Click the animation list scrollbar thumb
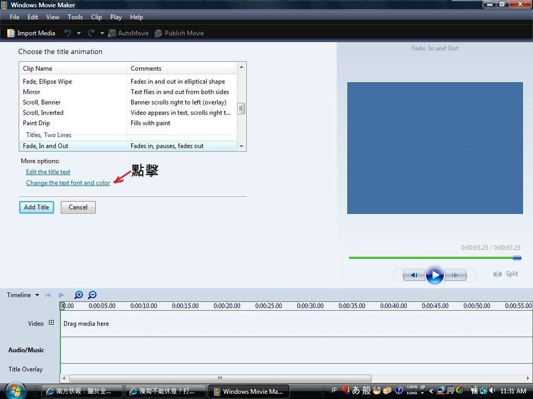533x399 pixels. click(242, 109)
